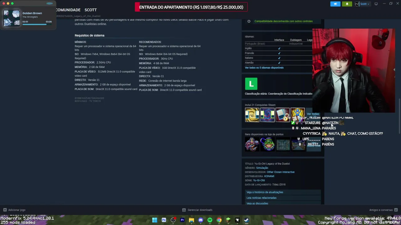Click the Dublagem column header

click(x=296, y=40)
